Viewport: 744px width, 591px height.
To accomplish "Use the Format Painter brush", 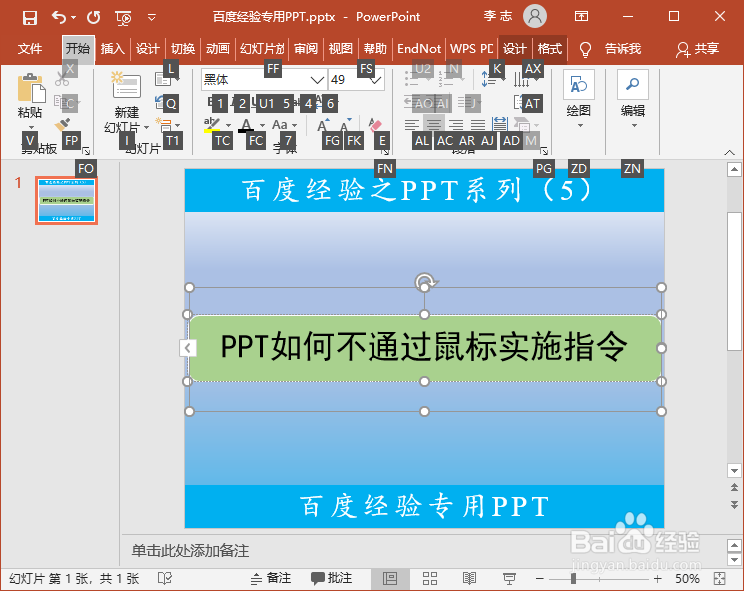I will coord(62,124).
